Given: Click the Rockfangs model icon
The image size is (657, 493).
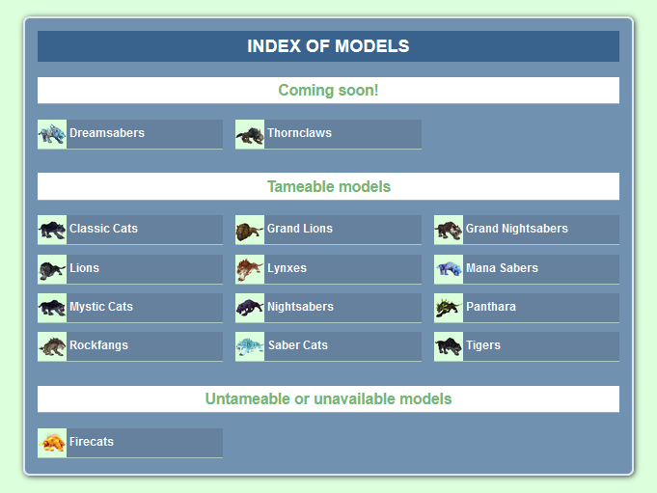Looking at the screenshot, I should pyautogui.click(x=52, y=346).
